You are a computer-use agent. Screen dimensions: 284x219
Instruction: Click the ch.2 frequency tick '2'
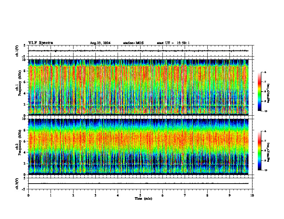point(25,164)
